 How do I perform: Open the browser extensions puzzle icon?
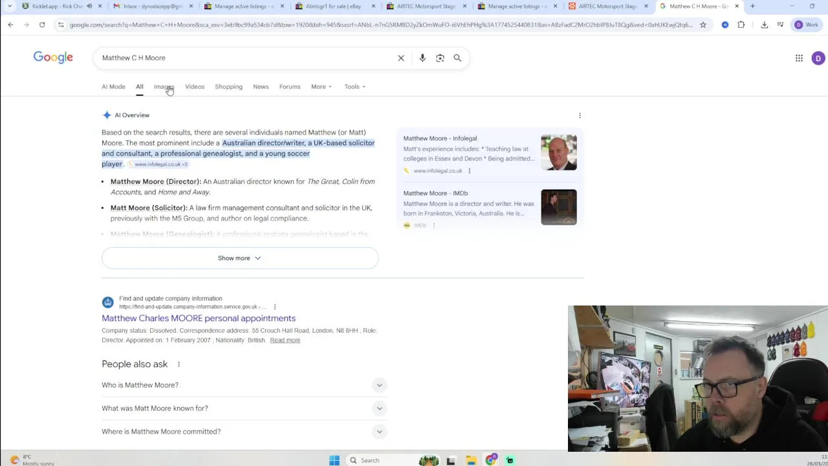(x=741, y=25)
